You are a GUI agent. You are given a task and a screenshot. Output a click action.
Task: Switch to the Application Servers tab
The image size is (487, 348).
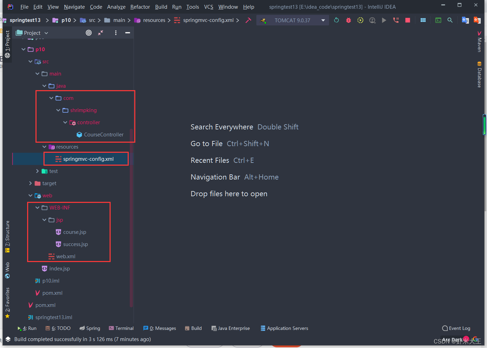click(284, 328)
